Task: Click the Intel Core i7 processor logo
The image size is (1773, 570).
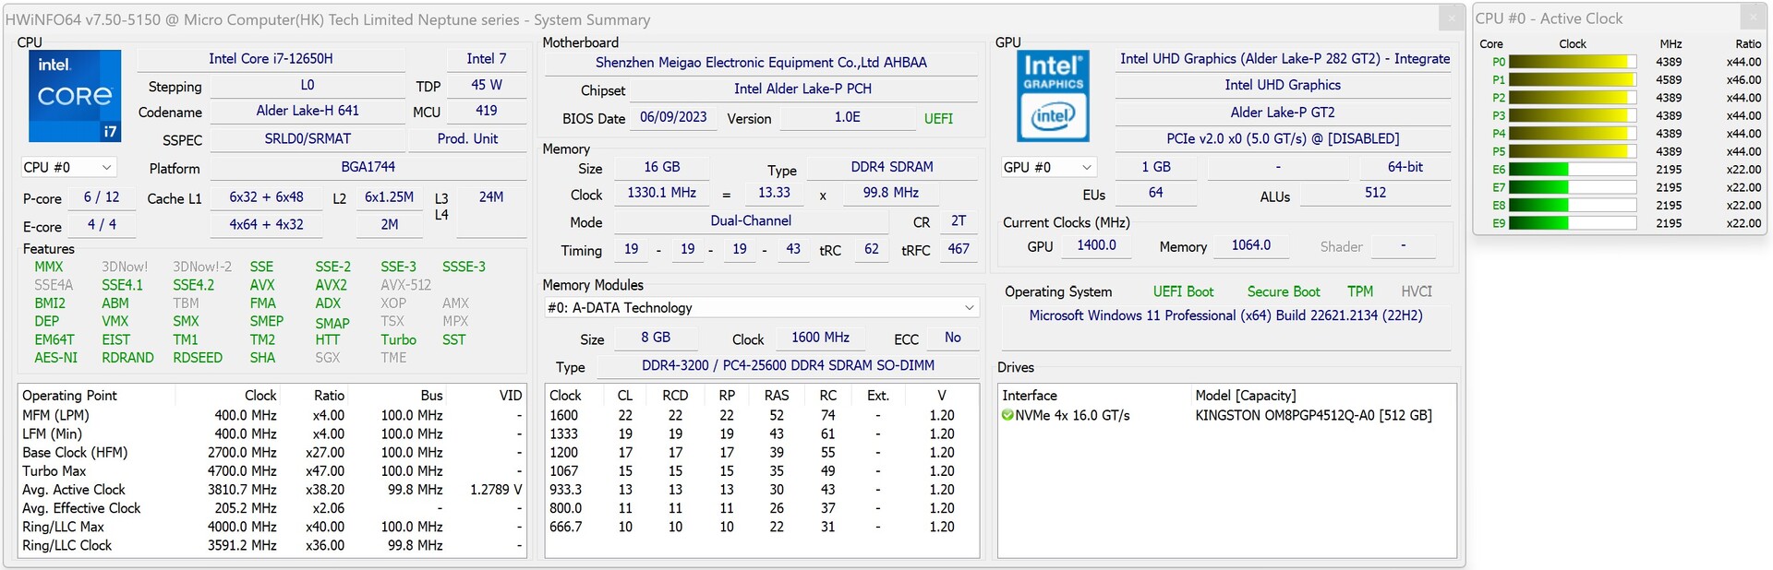Action: click(75, 95)
